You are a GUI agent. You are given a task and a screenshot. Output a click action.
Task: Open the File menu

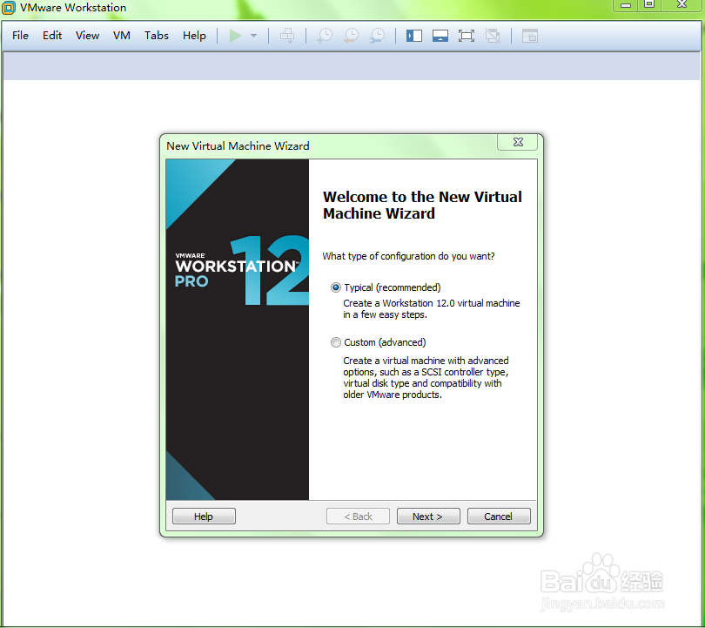click(20, 36)
